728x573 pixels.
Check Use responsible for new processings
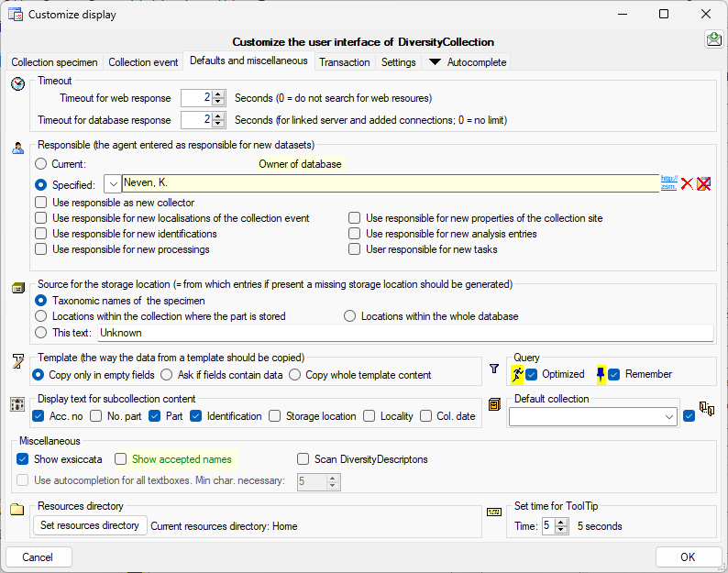tap(41, 249)
